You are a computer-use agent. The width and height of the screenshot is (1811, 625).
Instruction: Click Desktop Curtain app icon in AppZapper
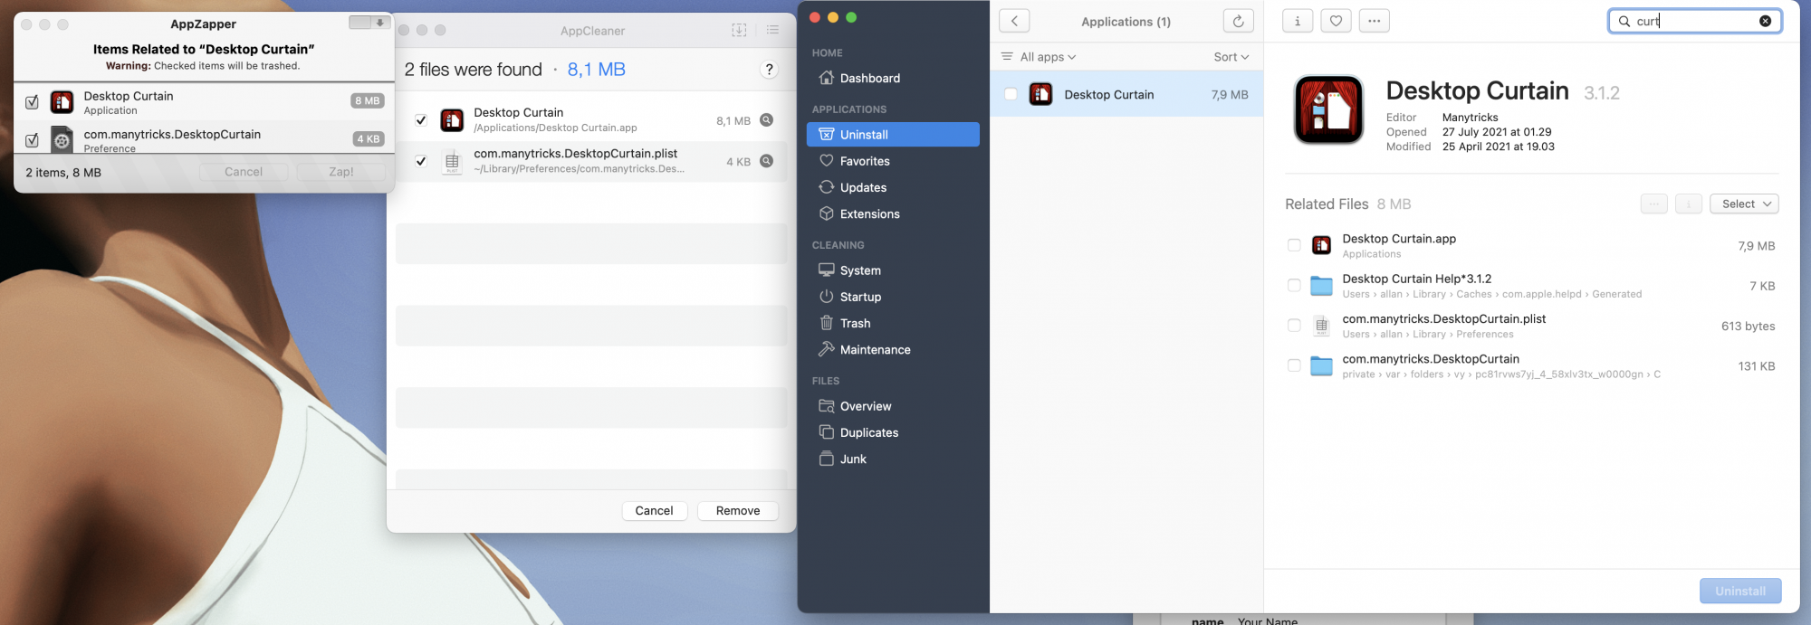point(62,102)
